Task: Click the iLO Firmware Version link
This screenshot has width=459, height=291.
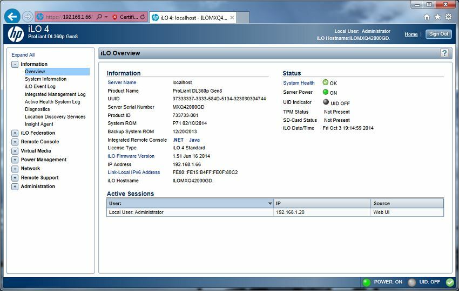Action: tap(131, 156)
